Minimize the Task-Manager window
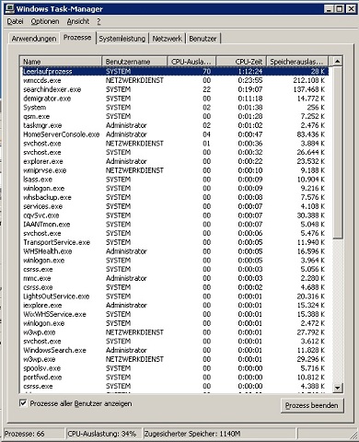Image resolution: width=359 pixels, height=442 pixels. coord(329,9)
